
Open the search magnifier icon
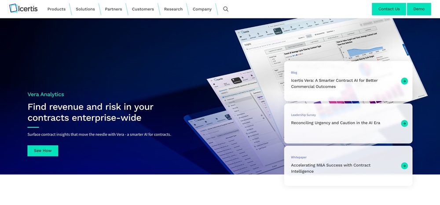coord(226,9)
